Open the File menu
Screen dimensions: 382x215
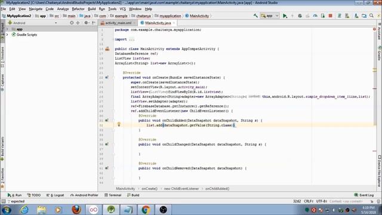coord(4,9)
